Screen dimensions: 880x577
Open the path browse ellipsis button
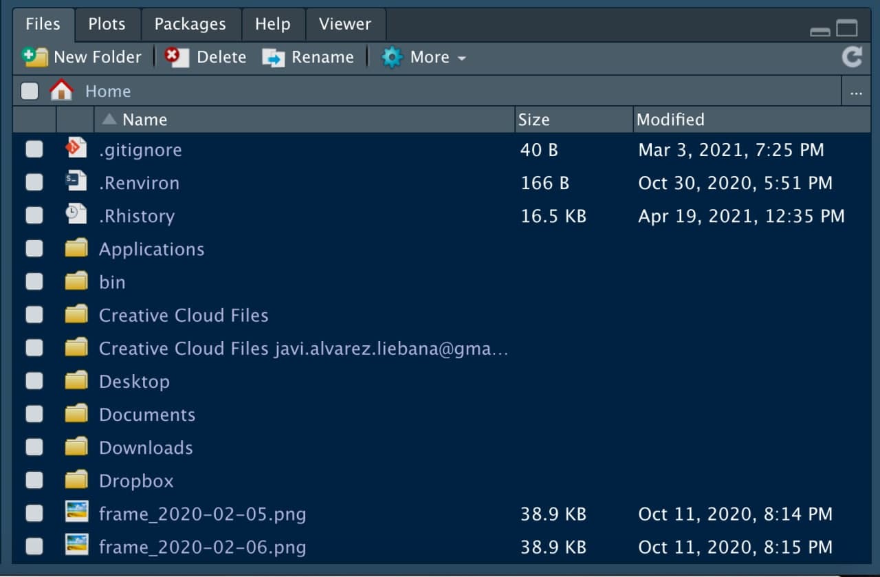pos(856,91)
